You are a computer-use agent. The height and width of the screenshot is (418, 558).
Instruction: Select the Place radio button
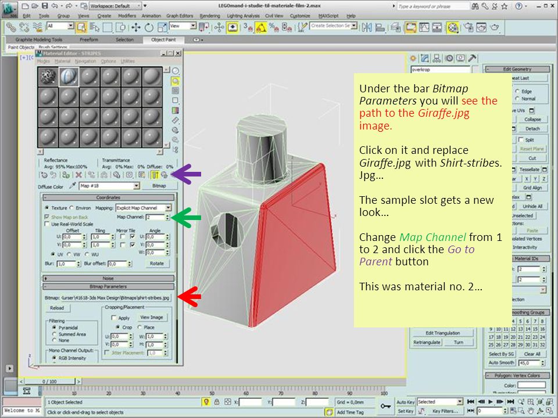point(140,327)
